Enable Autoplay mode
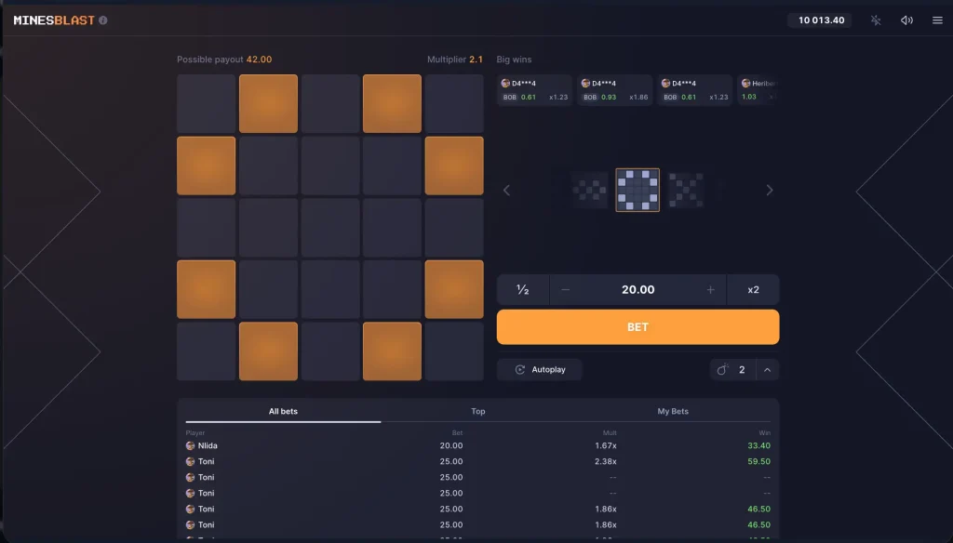This screenshot has width=953, height=543. pyautogui.click(x=540, y=370)
